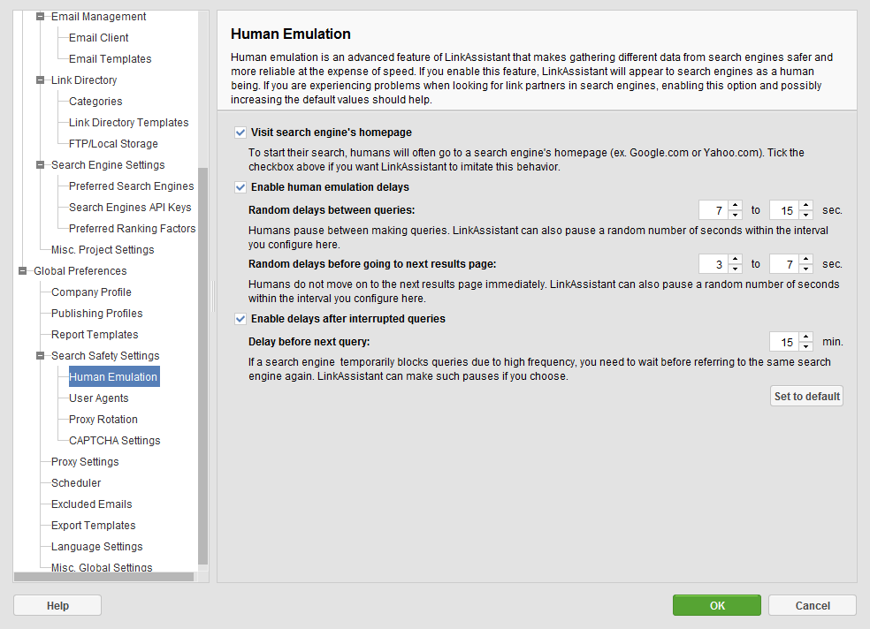Open Export Templates
Viewport: 870px width, 629px height.
click(93, 526)
